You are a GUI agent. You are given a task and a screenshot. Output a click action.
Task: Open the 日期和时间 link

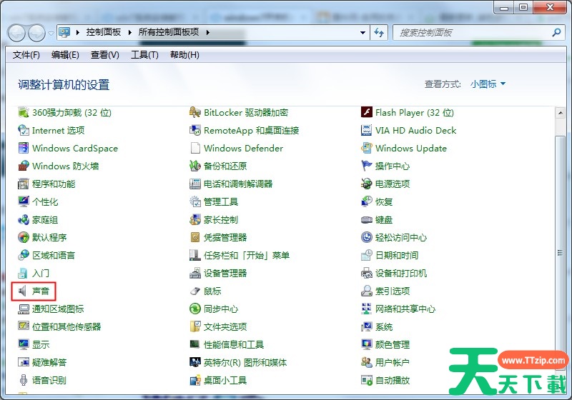397,256
